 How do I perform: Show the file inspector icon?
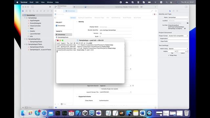(170, 11)
